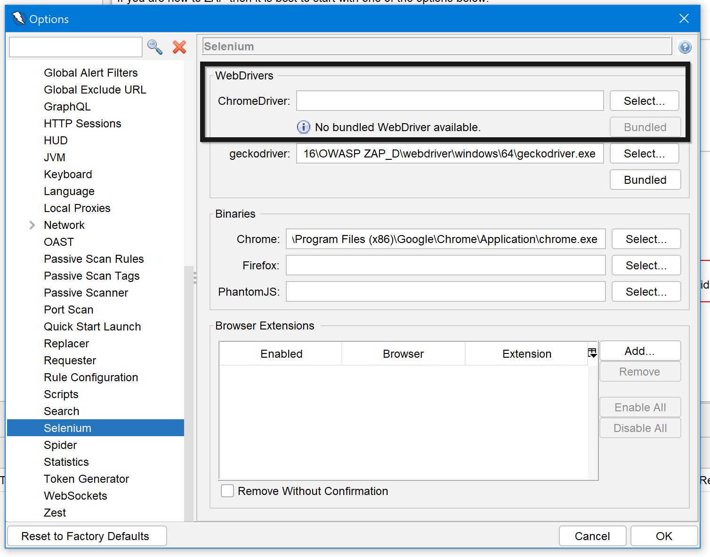
Task: Click the search magnifier icon
Action: click(155, 47)
